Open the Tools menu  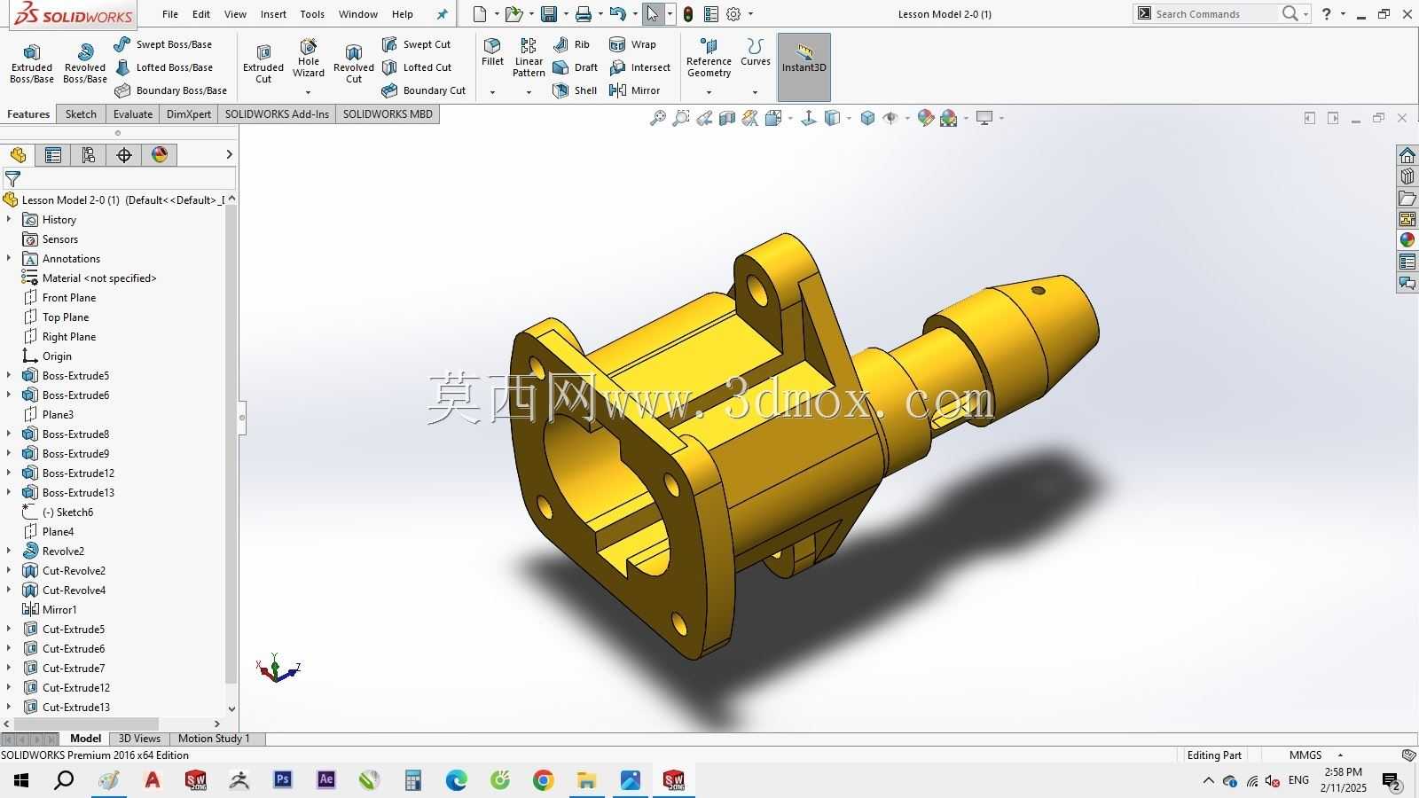312,14
